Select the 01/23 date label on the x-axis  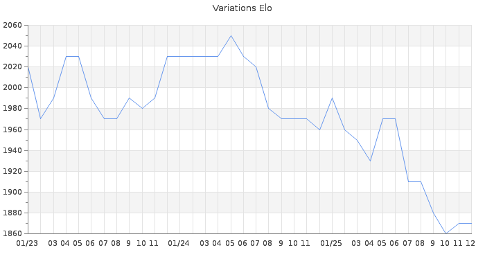pos(27,243)
